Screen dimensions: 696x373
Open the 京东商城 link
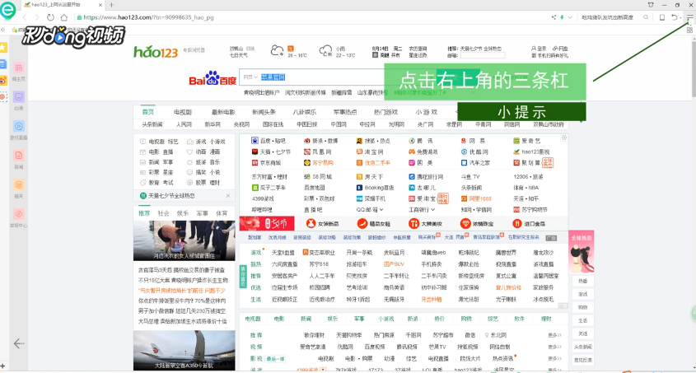coord(265,163)
